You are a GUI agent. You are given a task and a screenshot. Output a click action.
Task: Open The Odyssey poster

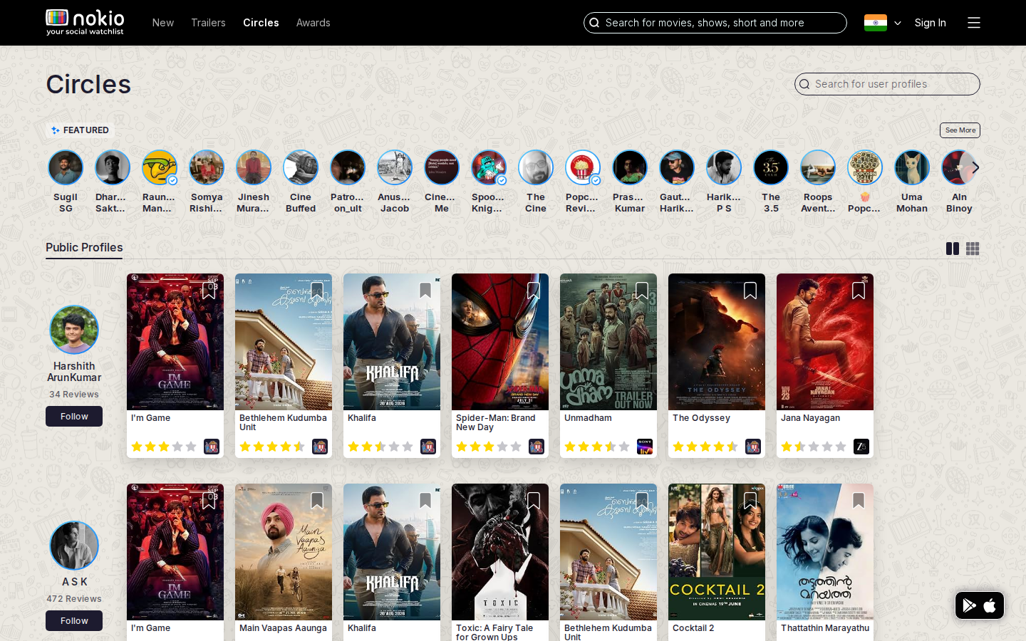pyautogui.click(x=717, y=342)
